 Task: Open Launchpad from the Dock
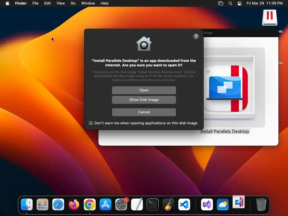(42, 204)
